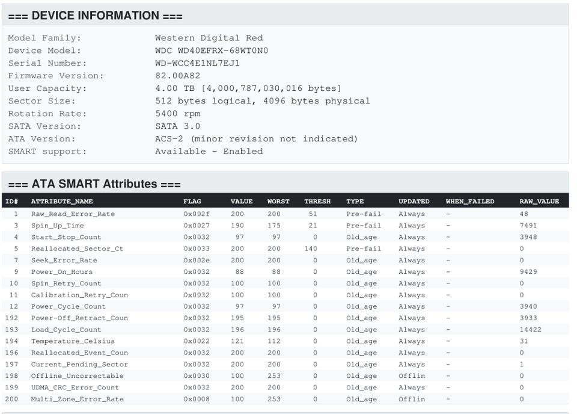Click the ID# column header
Image resolution: width=577 pixels, height=414 pixels.
click(x=12, y=202)
